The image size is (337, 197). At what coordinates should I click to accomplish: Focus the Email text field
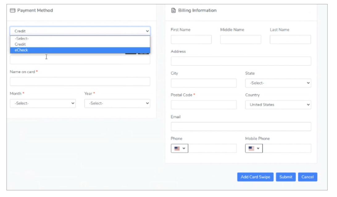(241, 127)
